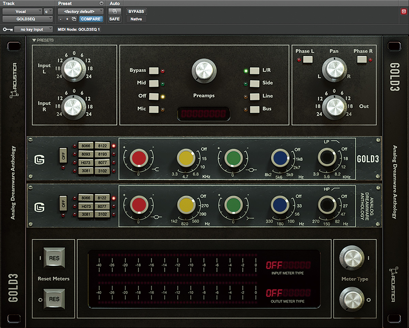Select the Bus preamp switch
This screenshot has width=409, height=328.
255,109
